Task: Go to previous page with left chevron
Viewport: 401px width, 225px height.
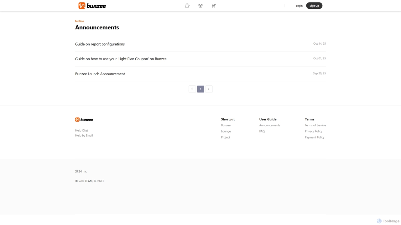Action: tap(192, 89)
